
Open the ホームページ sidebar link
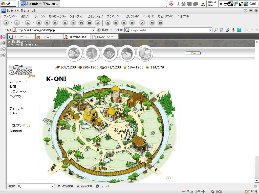tap(18, 82)
